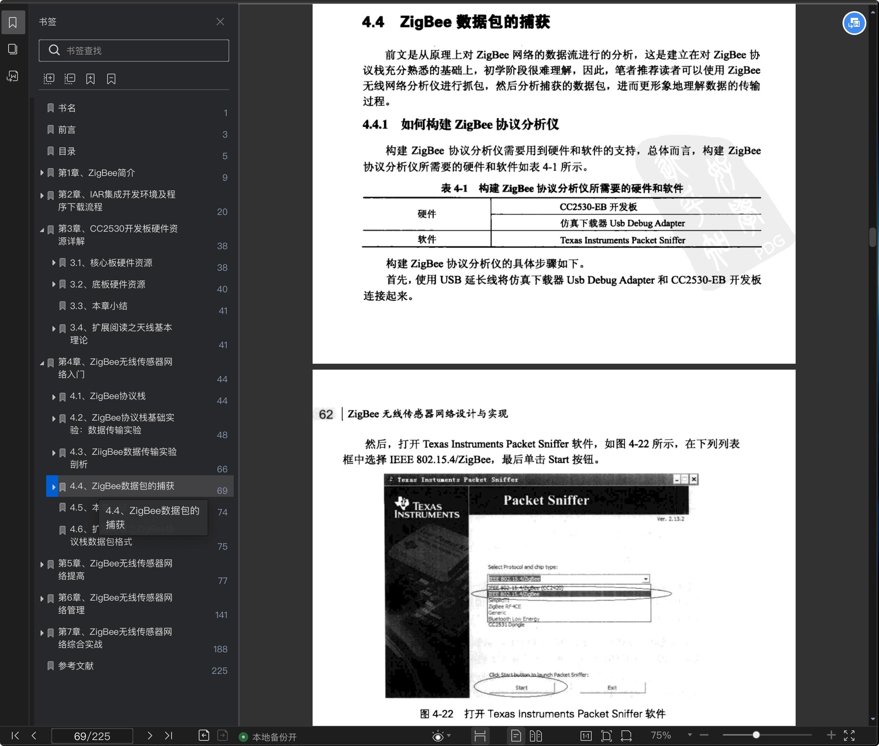Select two-page view

(536, 736)
